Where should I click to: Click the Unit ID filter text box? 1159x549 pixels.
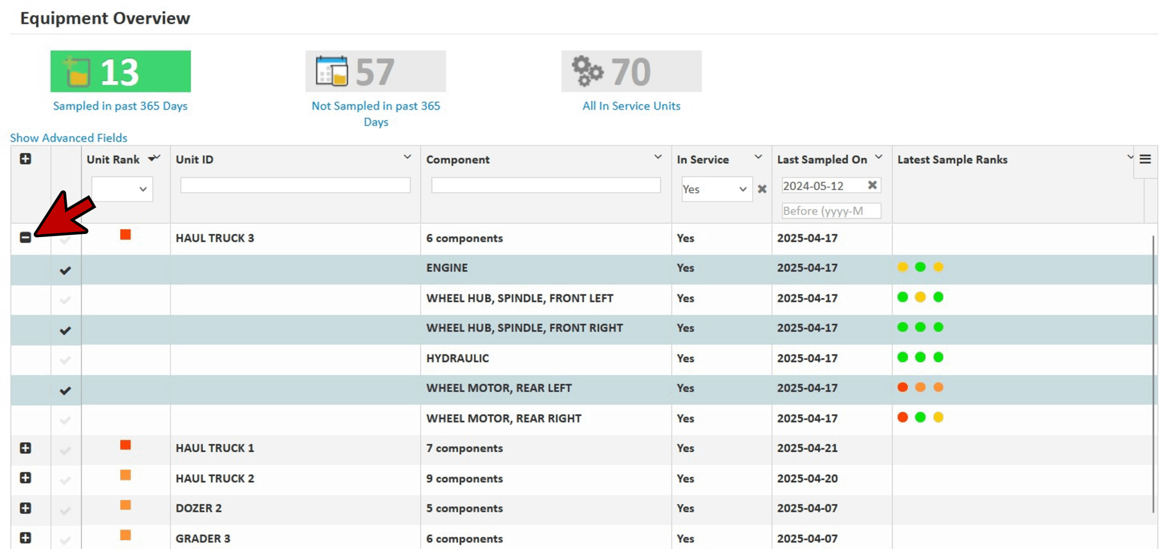[295, 185]
